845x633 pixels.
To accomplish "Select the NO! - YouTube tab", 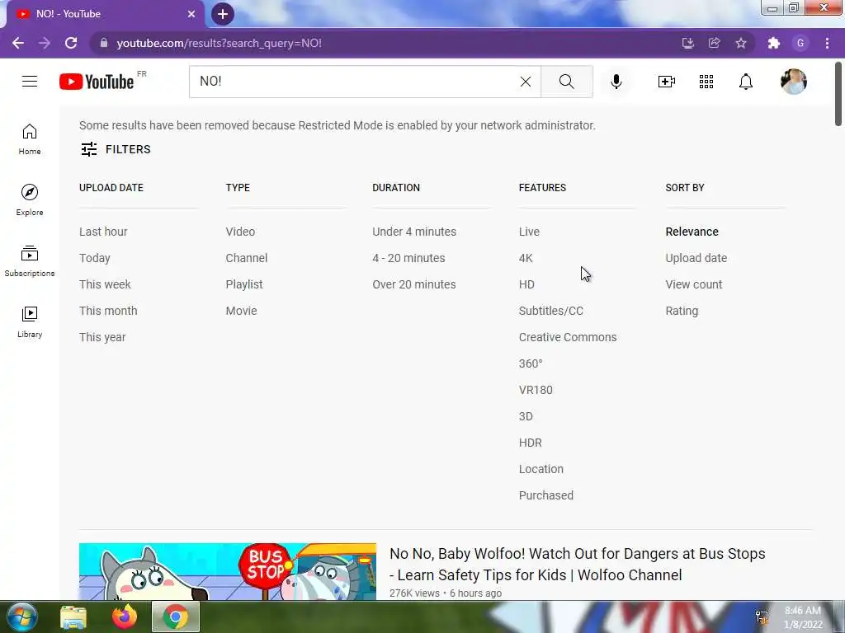I will pos(102,14).
